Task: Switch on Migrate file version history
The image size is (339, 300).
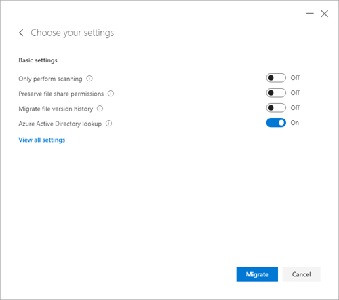Action: tap(276, 108)
